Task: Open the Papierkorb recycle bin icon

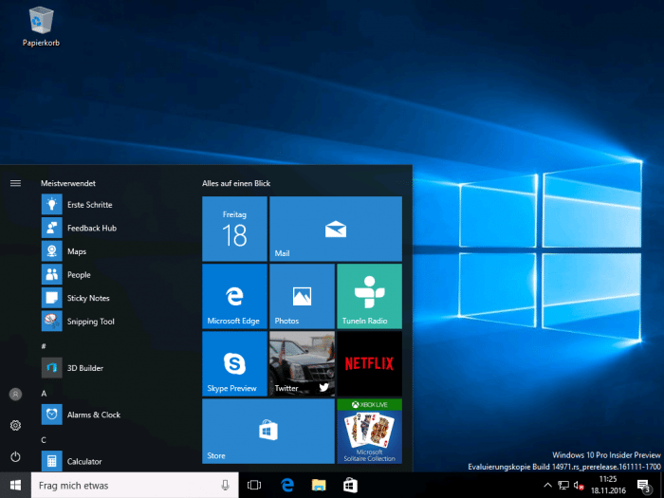Action: coord(41,27)
